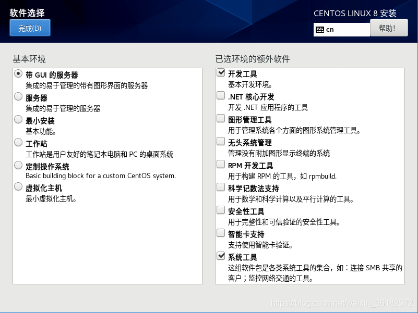Open the 帮助! help button
This screenshot has width=418, height=313.
point(389,28)
